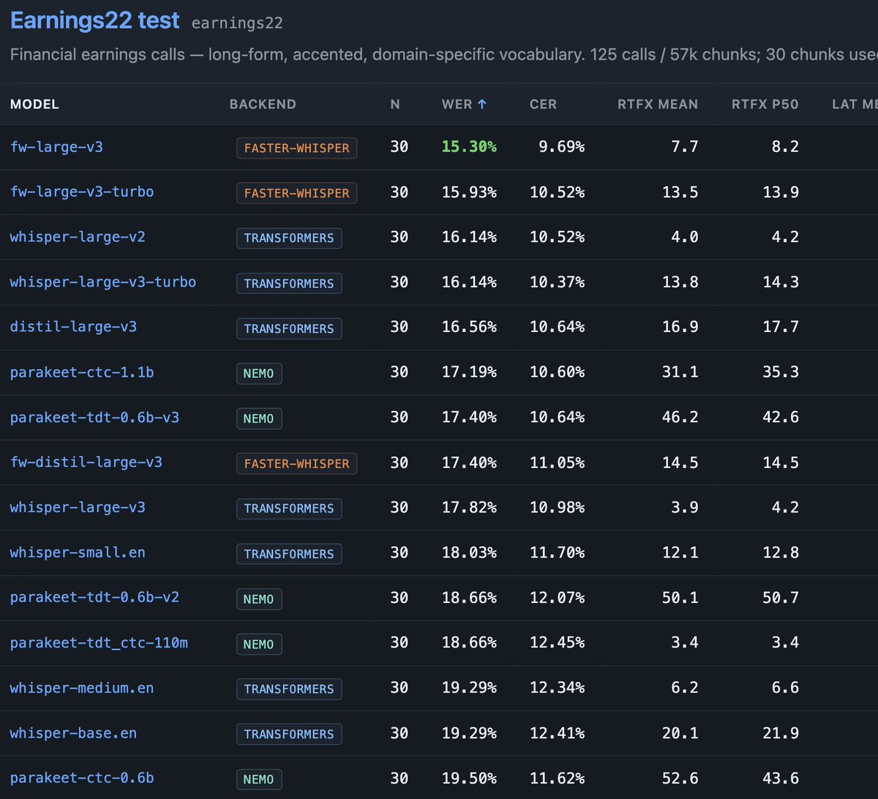Click the WER ascending sort arrow
Viewport: 878px width, 799px height.
(x=482, y=104)
